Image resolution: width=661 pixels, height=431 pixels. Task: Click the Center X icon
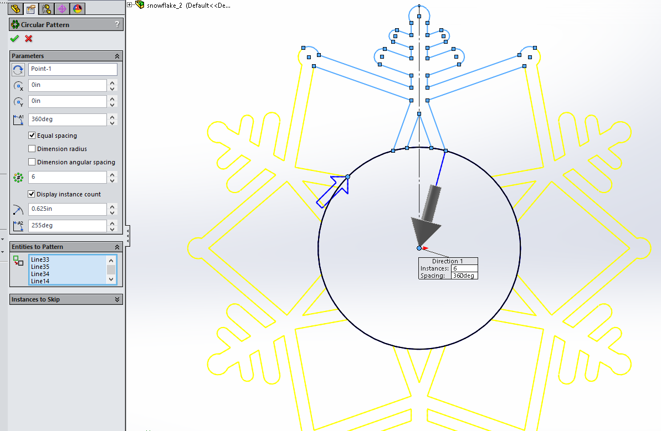click(18, 86)
